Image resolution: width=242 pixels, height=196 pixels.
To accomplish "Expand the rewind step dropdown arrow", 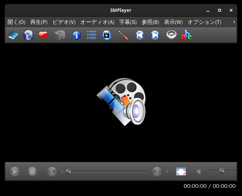I will (x=62, y=171).
